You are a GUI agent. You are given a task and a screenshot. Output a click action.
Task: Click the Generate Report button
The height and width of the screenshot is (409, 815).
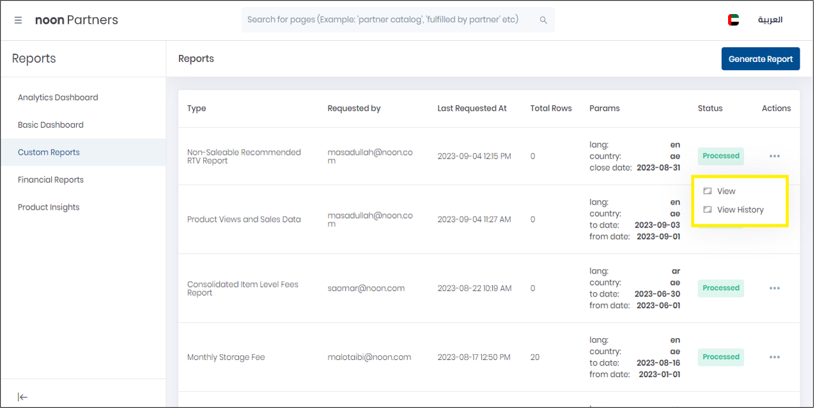(760, 59)
